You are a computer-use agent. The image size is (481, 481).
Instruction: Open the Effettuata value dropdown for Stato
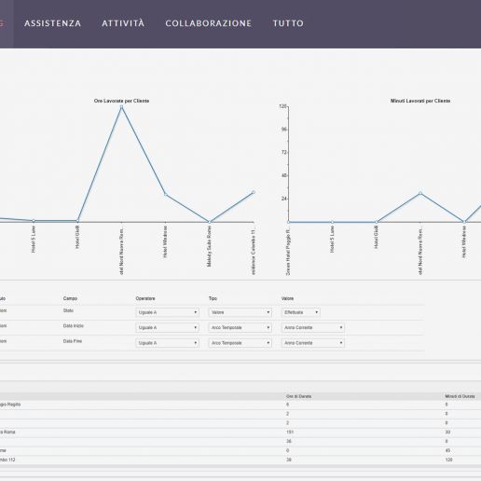tap(301, 312)
